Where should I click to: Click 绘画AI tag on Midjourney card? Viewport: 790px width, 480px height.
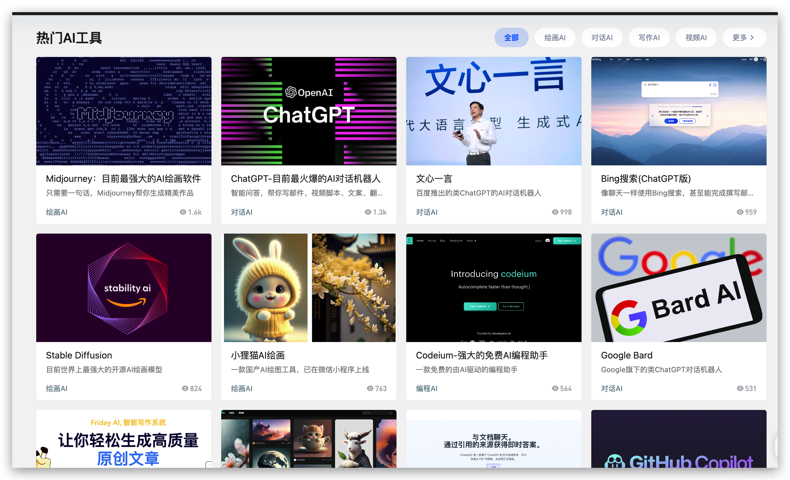(57, 212)
